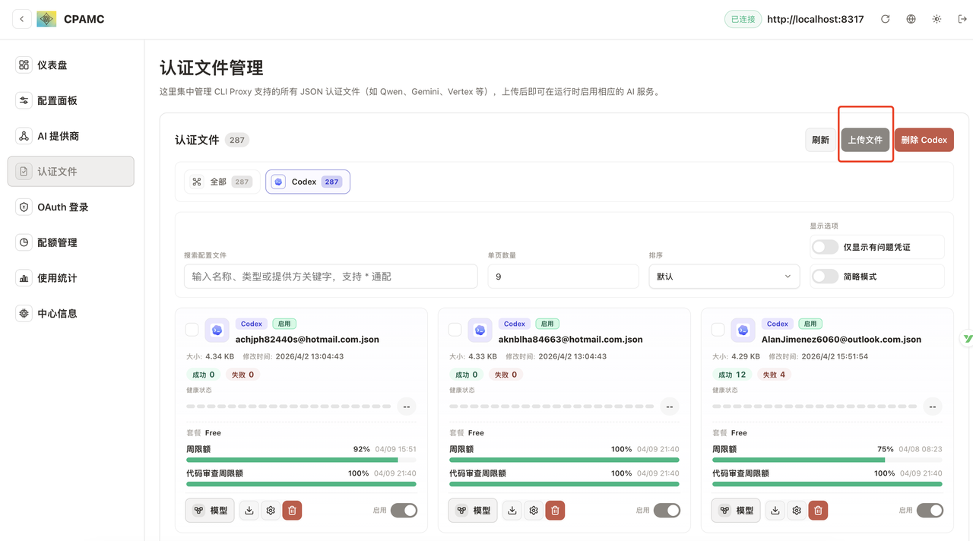Screen dimensions: 973x541
Task: Click the 搜索配置文件 search field
Action: [331, 277]
